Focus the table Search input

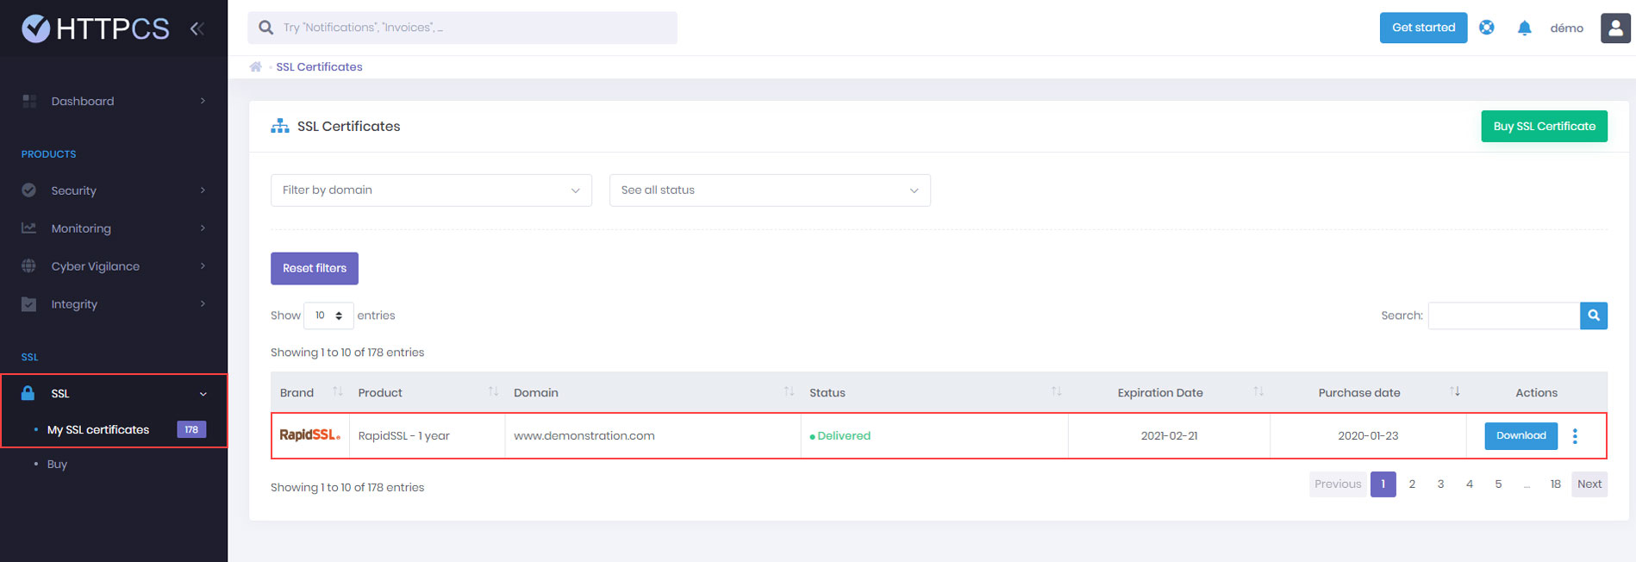tap(1504, 315)
